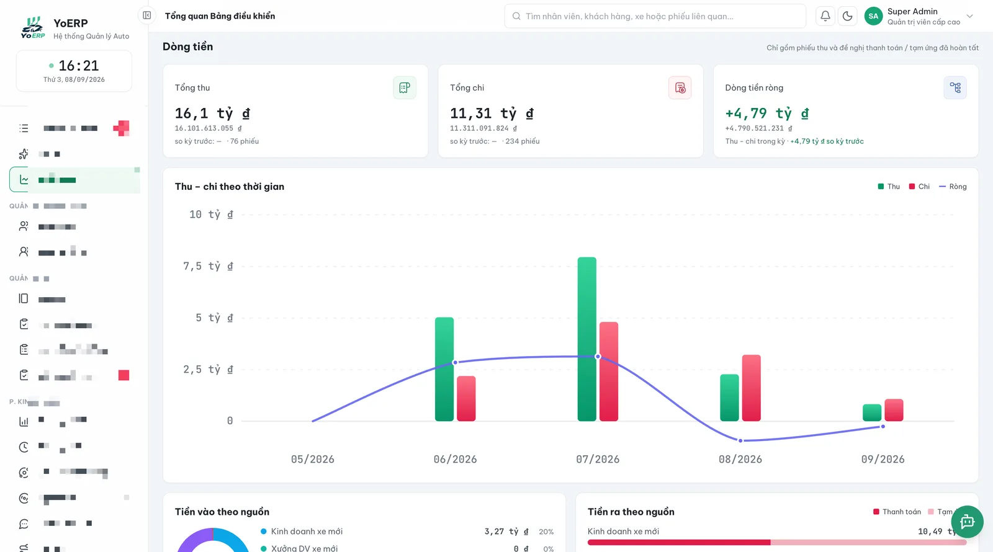993x552 pixels.
Task: Click the '3,27 tỷ ₫' inflow value
Action: click(x=506, y=532)
